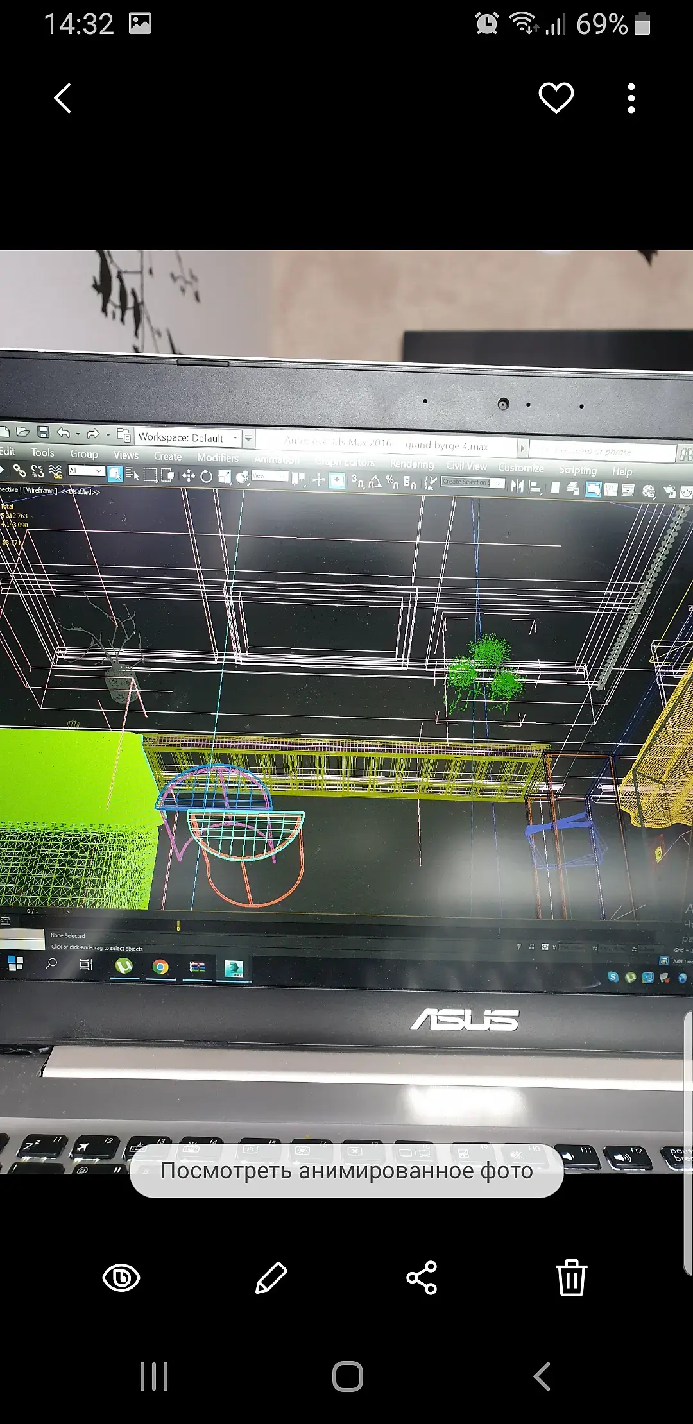Click the Align tool icon
This screenshot has height=1424, width=693.
tap(535, 487)
